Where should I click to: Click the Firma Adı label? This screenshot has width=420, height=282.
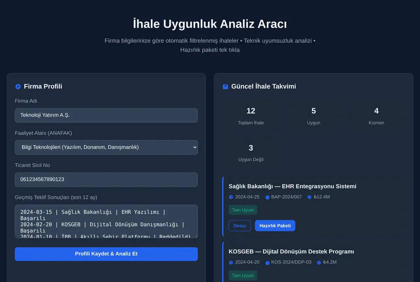[x=26, y=101]
